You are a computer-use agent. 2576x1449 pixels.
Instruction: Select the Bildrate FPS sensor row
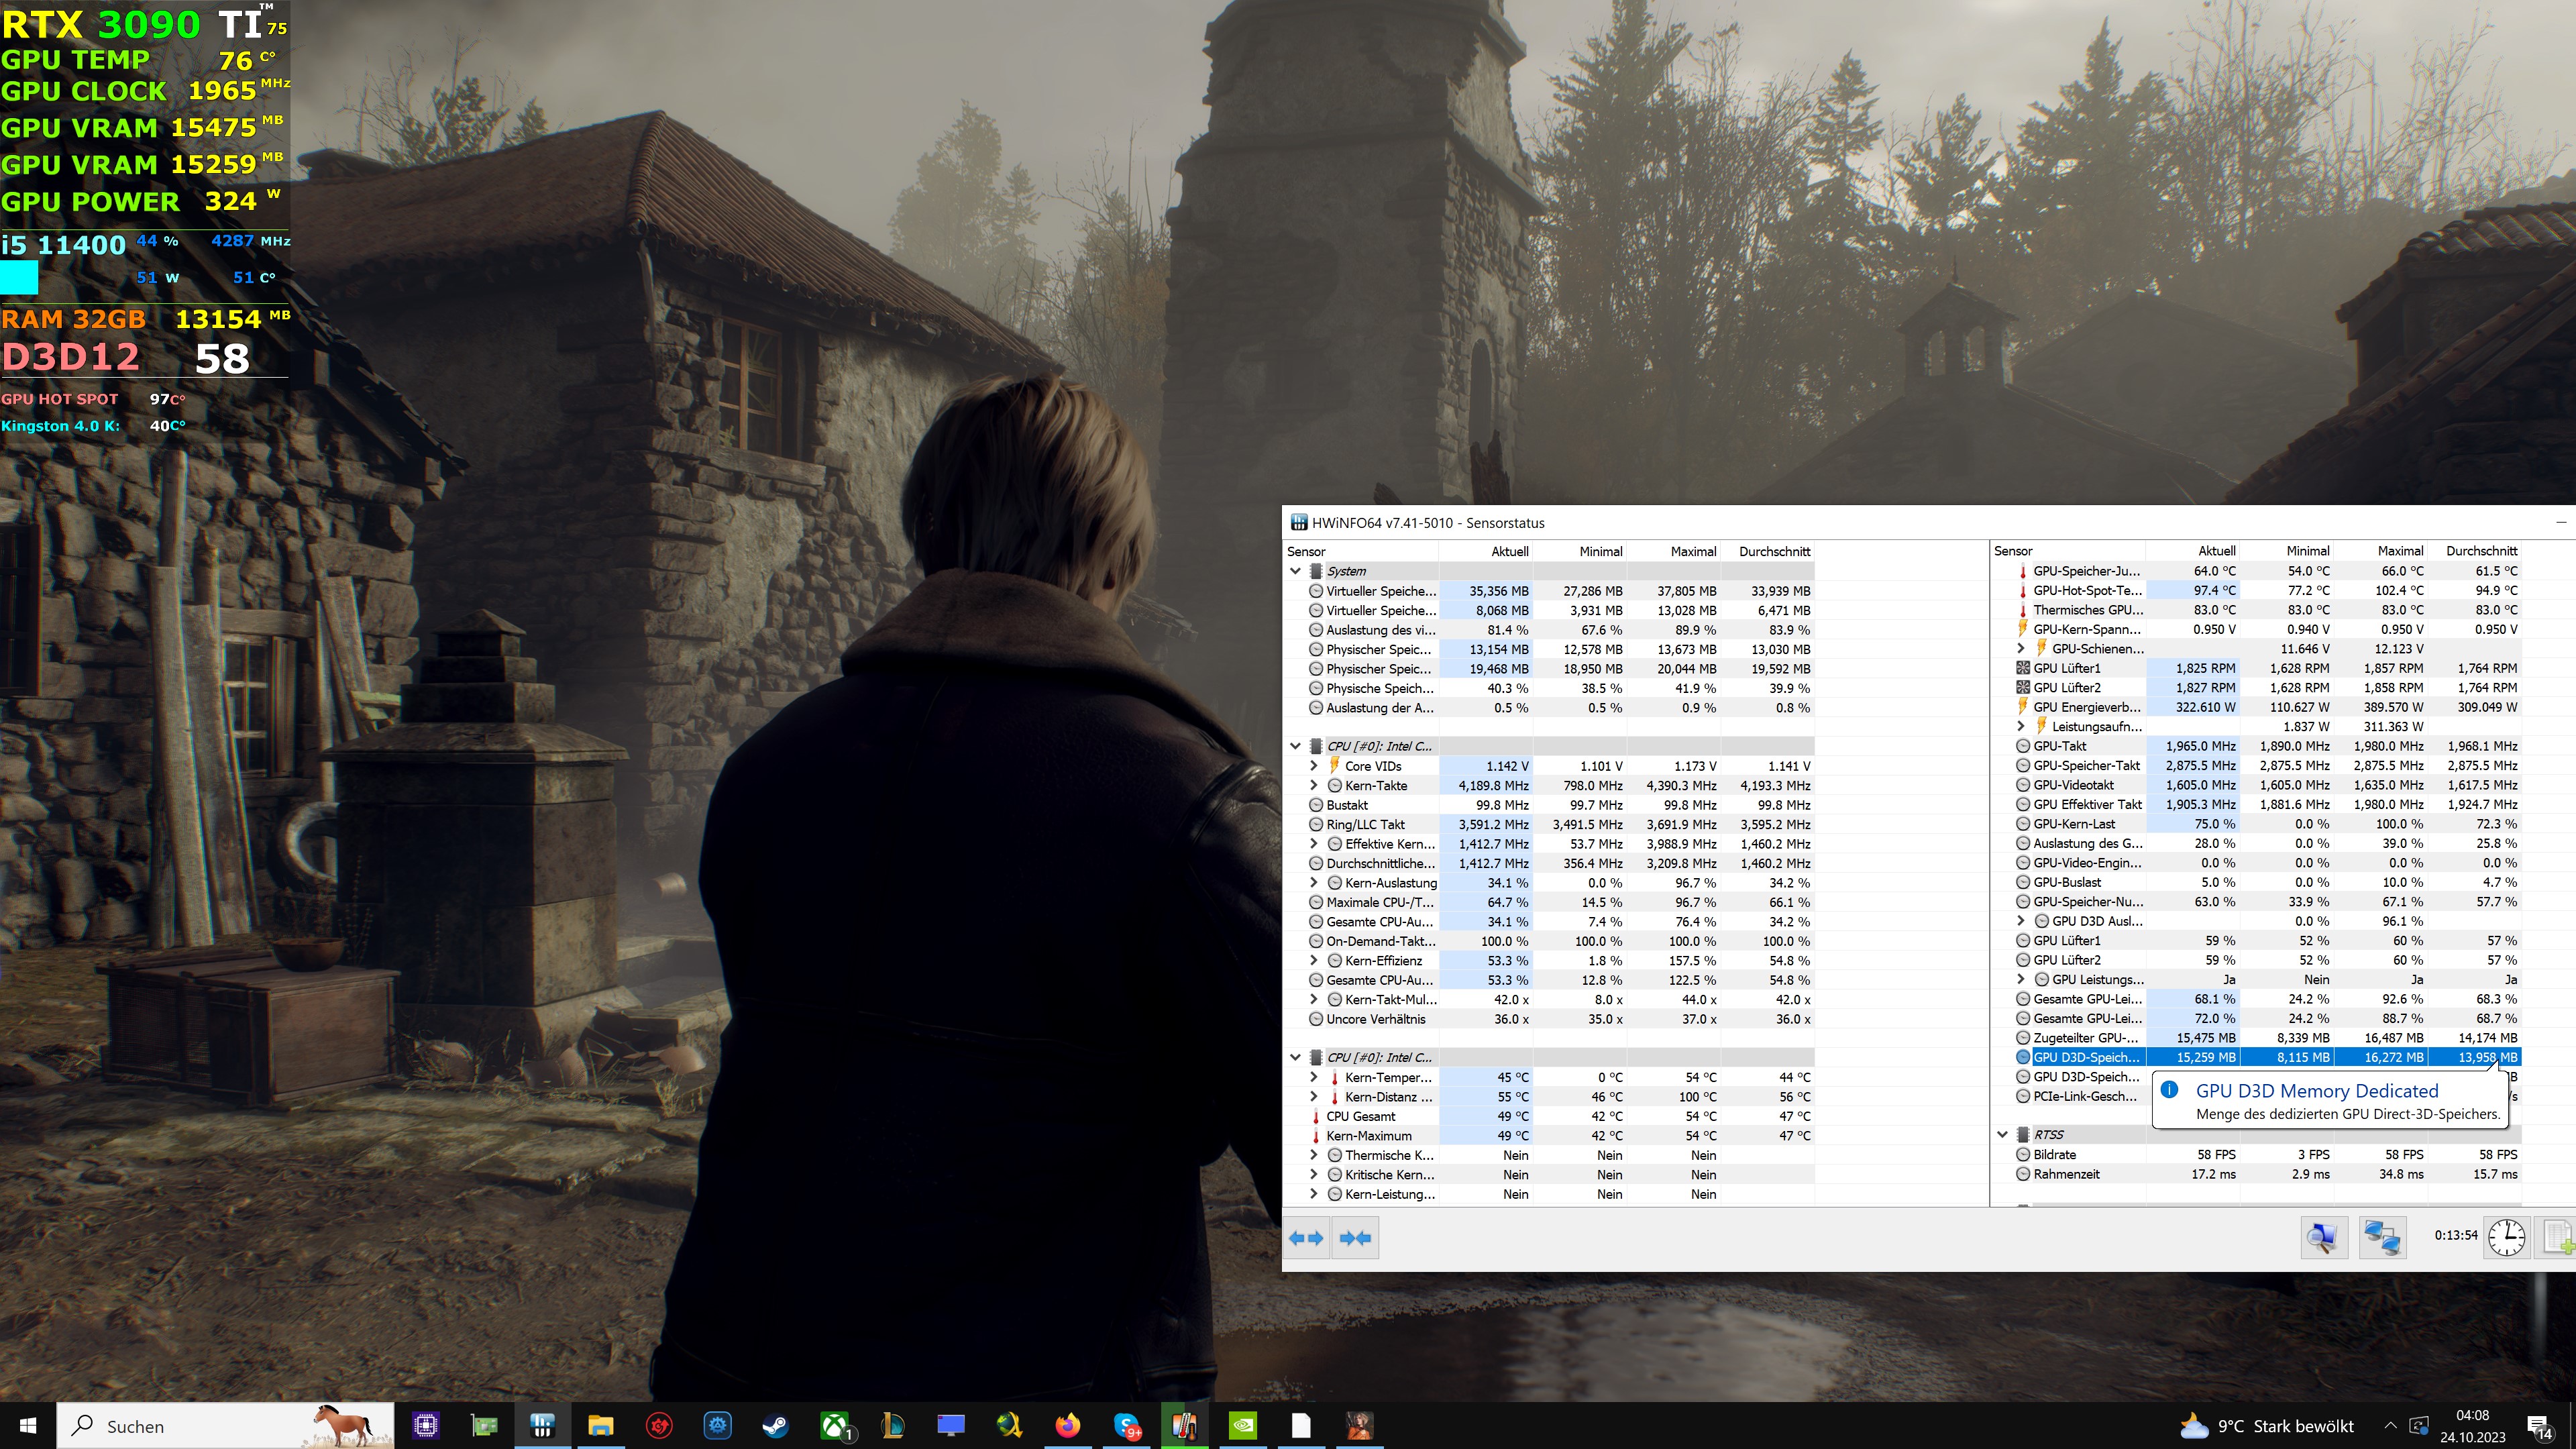[2055, 1154]
